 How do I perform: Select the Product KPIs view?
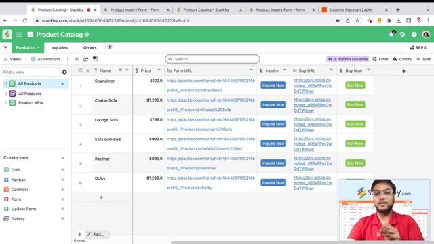pyautogui.click(x=31, y=102)
